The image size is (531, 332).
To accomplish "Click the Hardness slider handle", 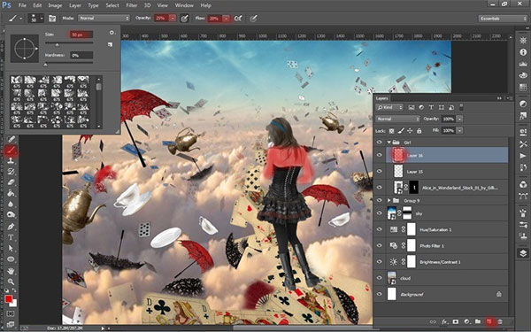I will pyautogui.click(x=46, y=65).
